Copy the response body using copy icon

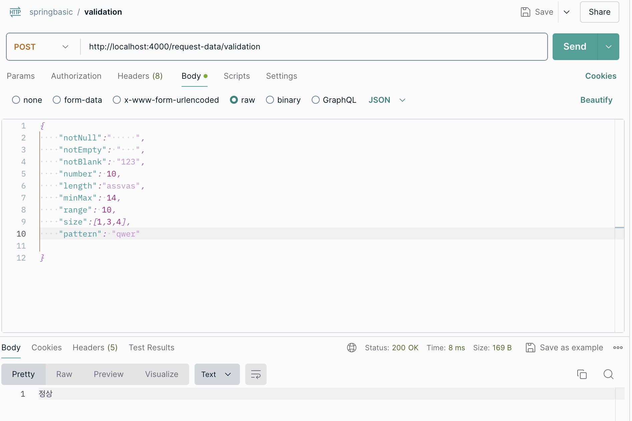[582, 374]
